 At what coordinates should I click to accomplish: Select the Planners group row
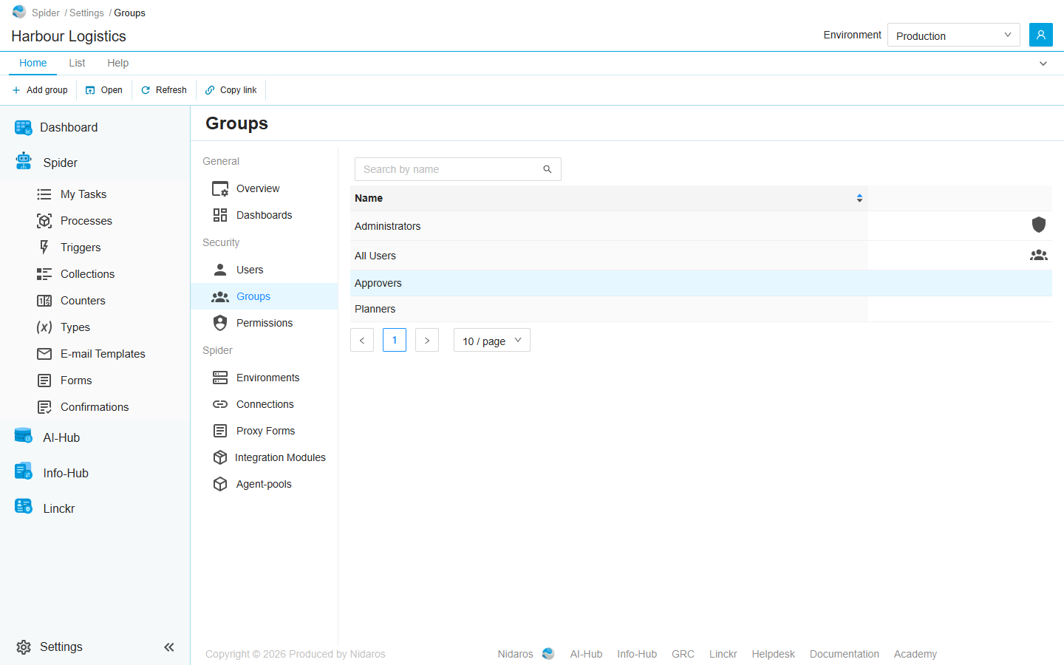[701, 309]
